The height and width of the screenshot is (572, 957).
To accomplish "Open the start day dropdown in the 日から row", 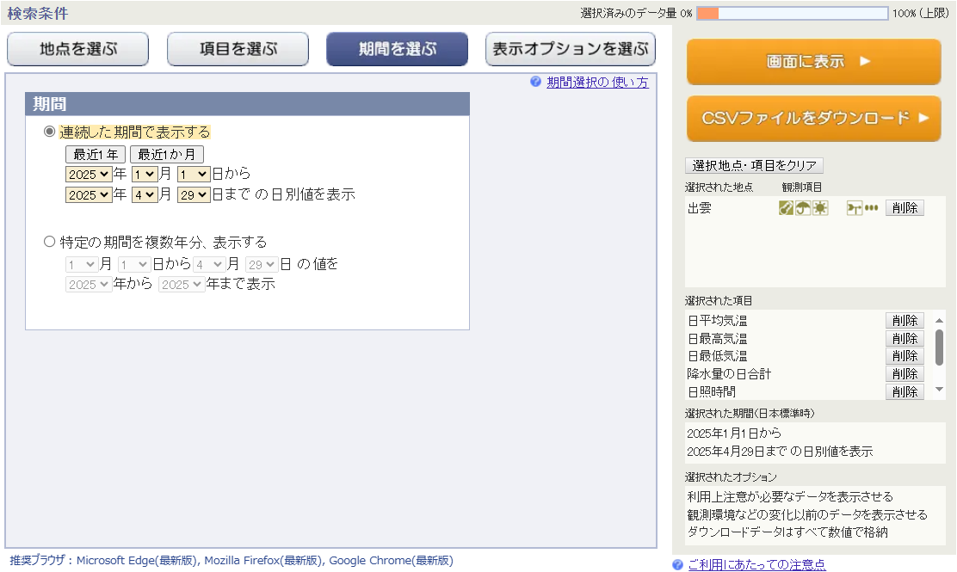I will pyautogui.click(x=193, y=174).
